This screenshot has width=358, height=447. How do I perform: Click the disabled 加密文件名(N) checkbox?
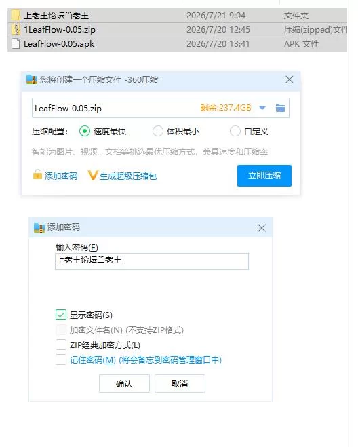[x=61, y=330]
